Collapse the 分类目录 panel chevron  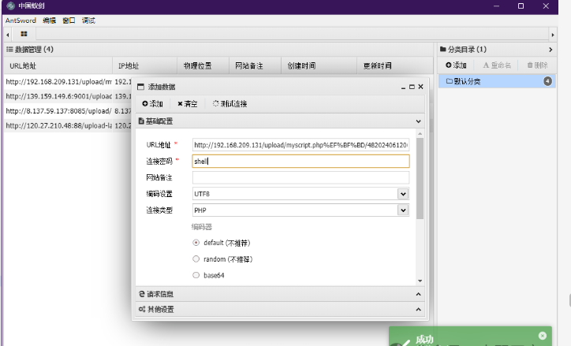point(550,50)
